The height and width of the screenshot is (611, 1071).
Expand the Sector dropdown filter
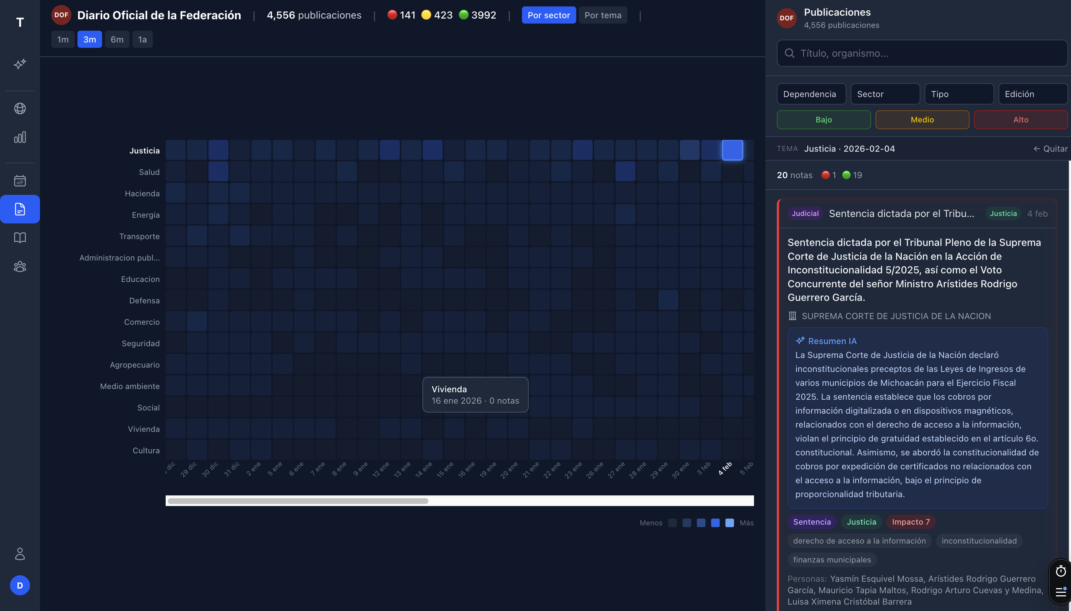tap(885, 94)
